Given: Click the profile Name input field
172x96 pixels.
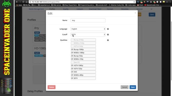Looking at the screenshot, I should (88, 20).
